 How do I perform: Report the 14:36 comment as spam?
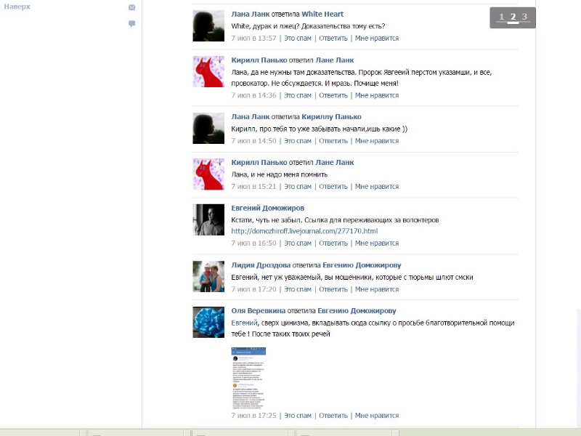[x=298, y=95]
